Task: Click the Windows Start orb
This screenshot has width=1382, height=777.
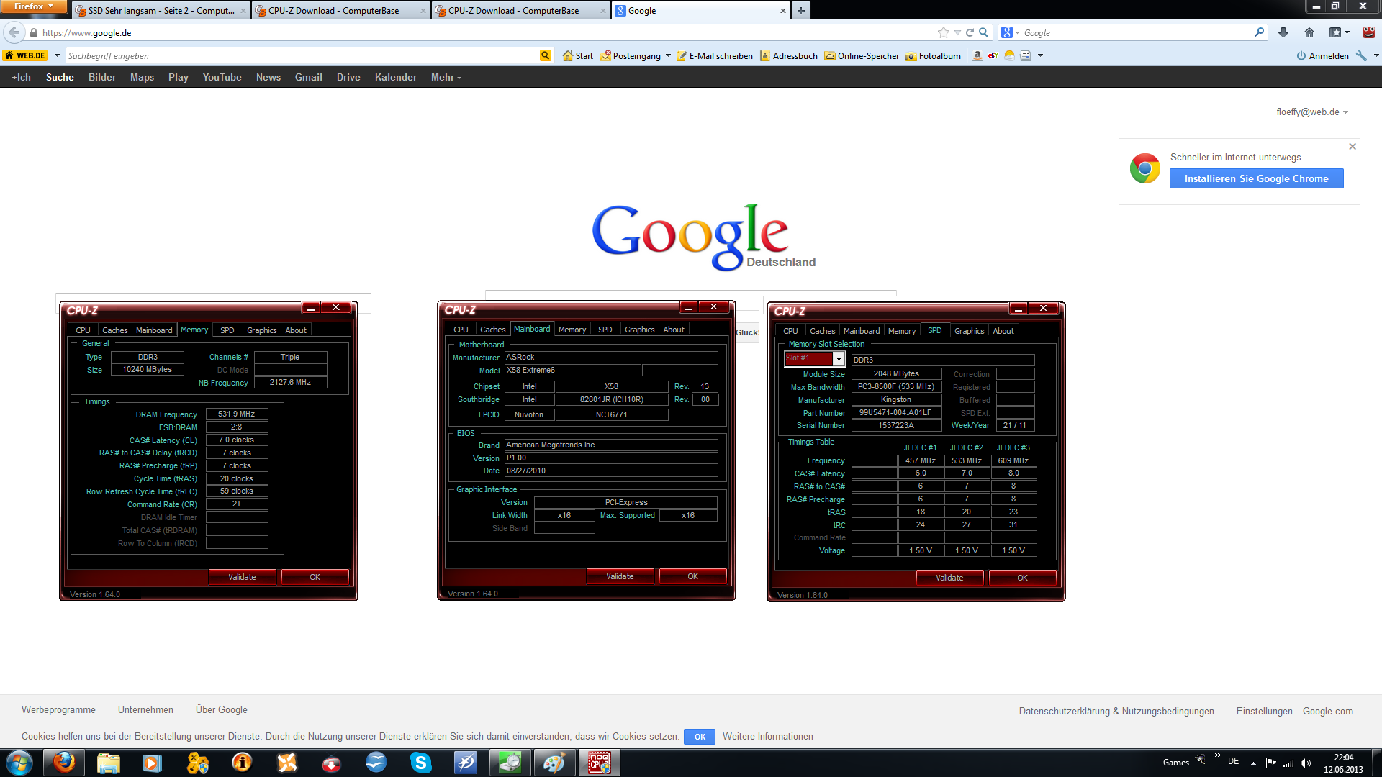Action: (x=19, y=763)
